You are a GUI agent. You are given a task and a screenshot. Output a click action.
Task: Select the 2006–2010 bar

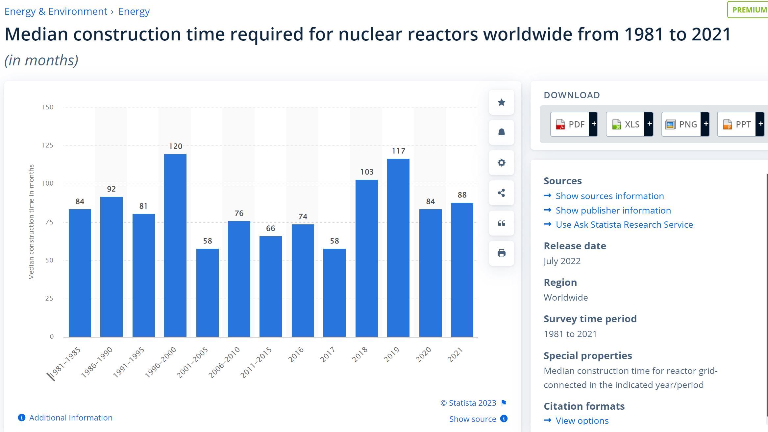(239, 279)
